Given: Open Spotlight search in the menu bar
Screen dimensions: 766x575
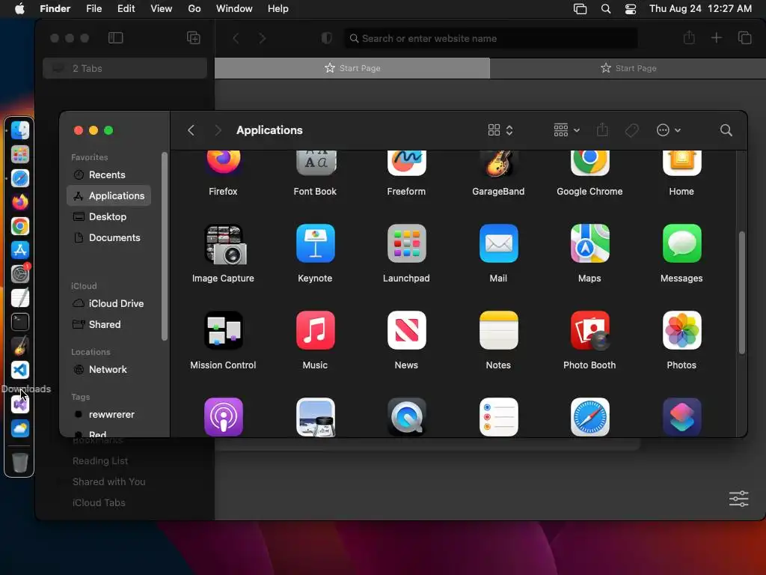Looking at the screenshot, I should coord(606,9).
